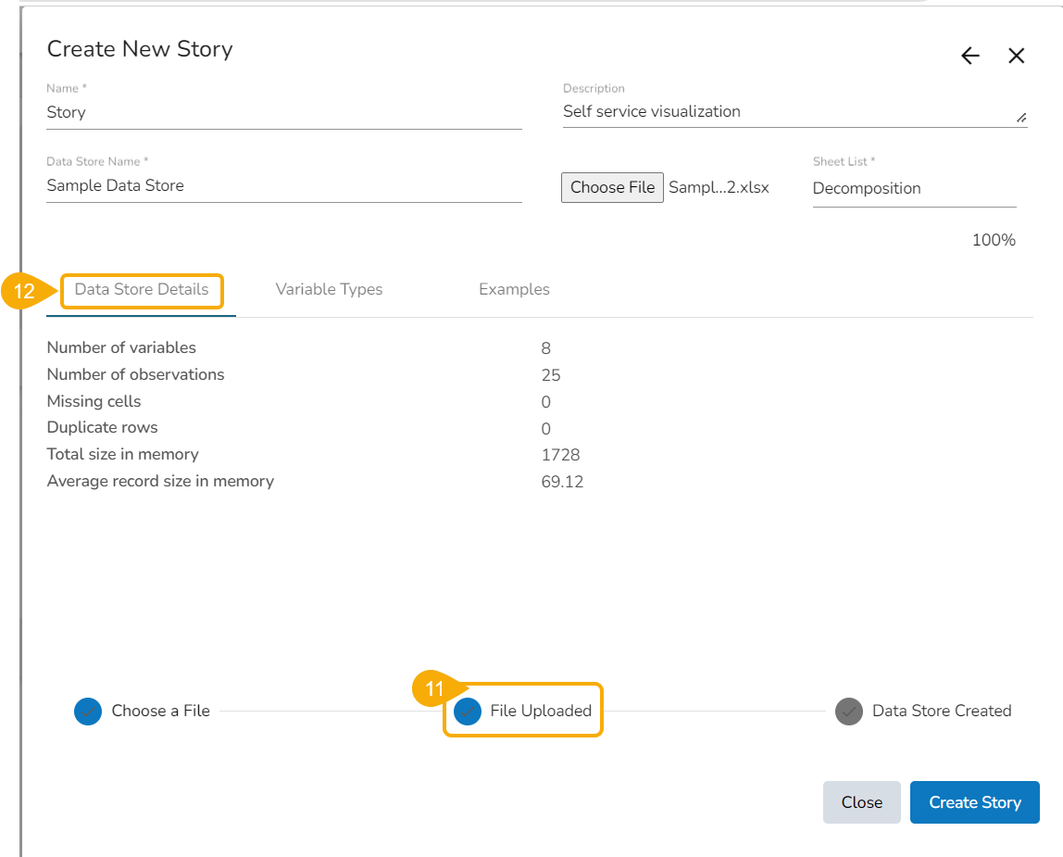This screenshot has height=857, width=1063.
Task: Click Choose File to pick another file
Action: [x=612, y=187]
